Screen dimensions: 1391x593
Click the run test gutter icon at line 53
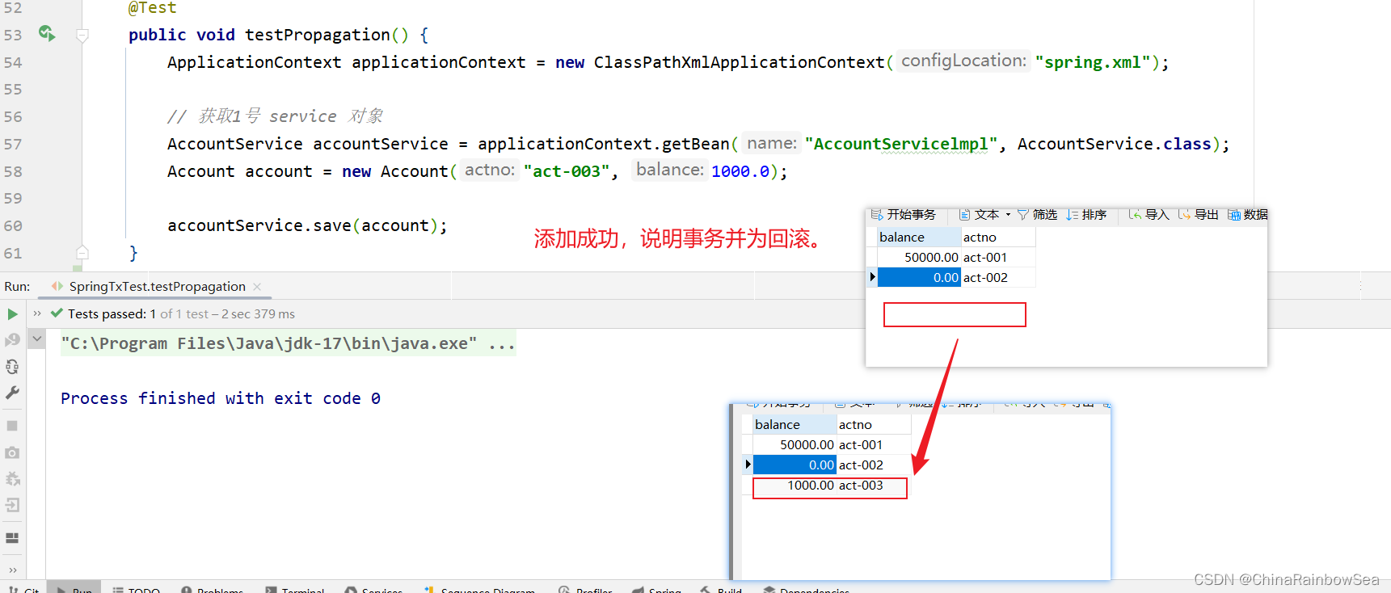click(47, 33)
